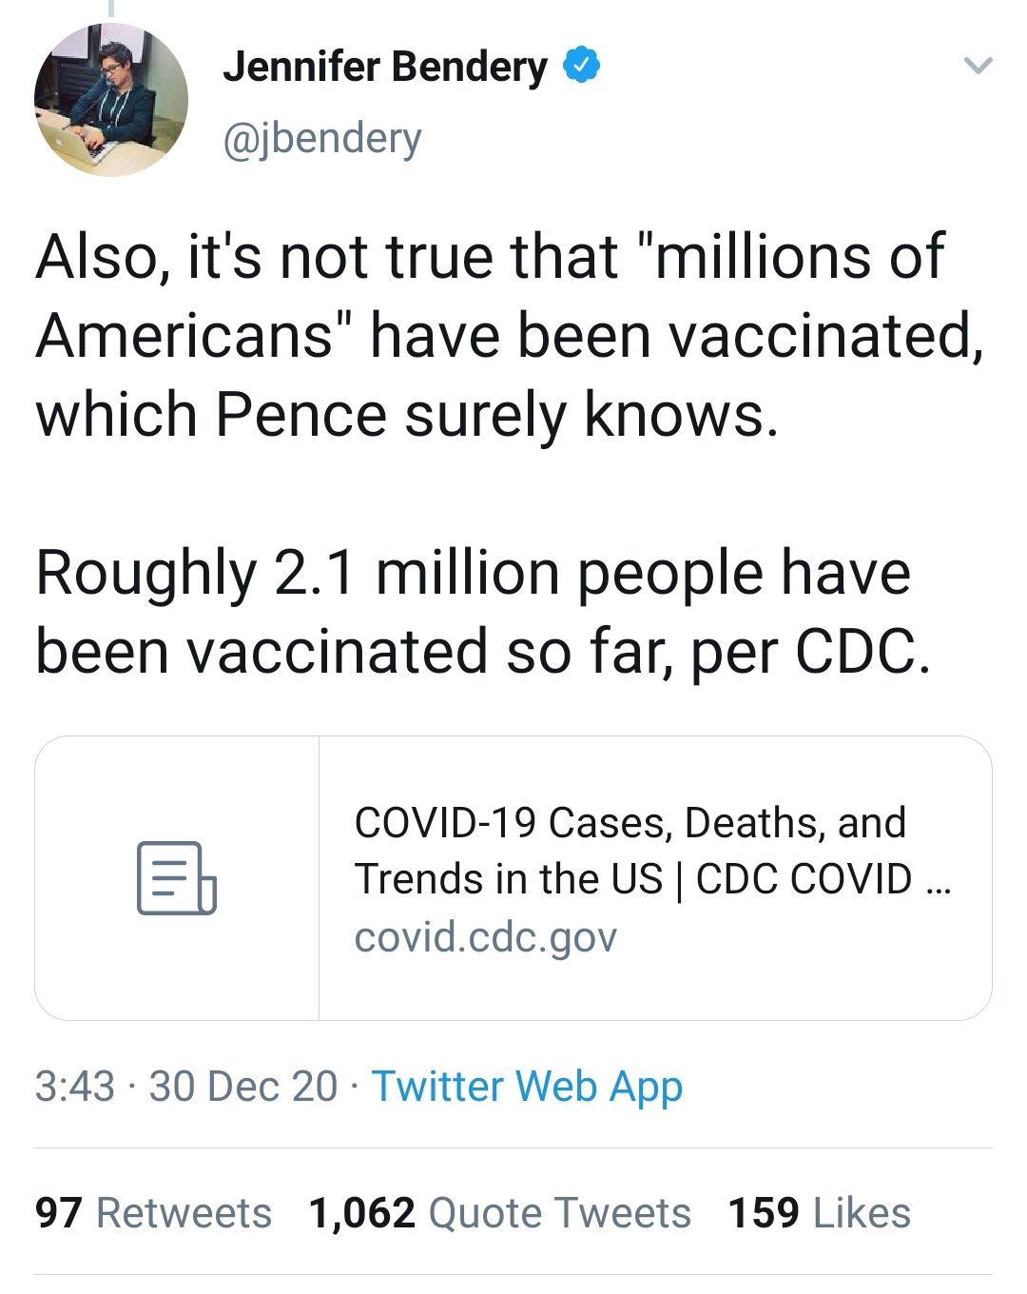Click the document icon in link card
Viewport: 1027px width, 1294px height.
coord(177,877)
